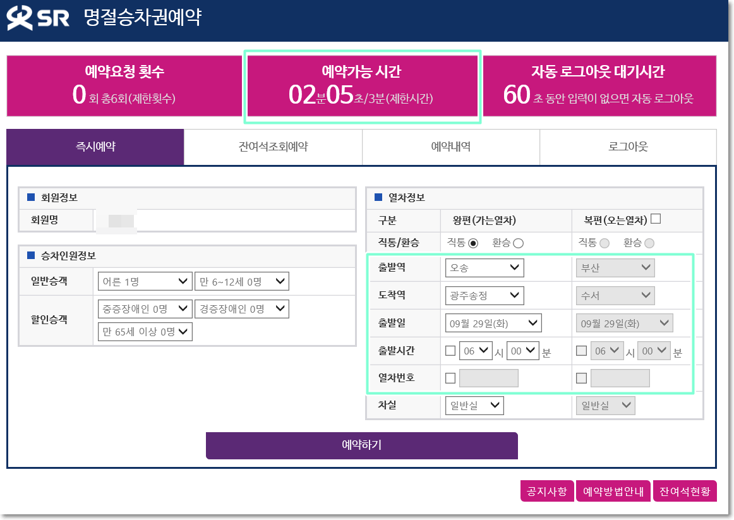Viewport: 734px width, 520px height.
Task: Open the 예약방법안내 button
Action: coord(613,491)
